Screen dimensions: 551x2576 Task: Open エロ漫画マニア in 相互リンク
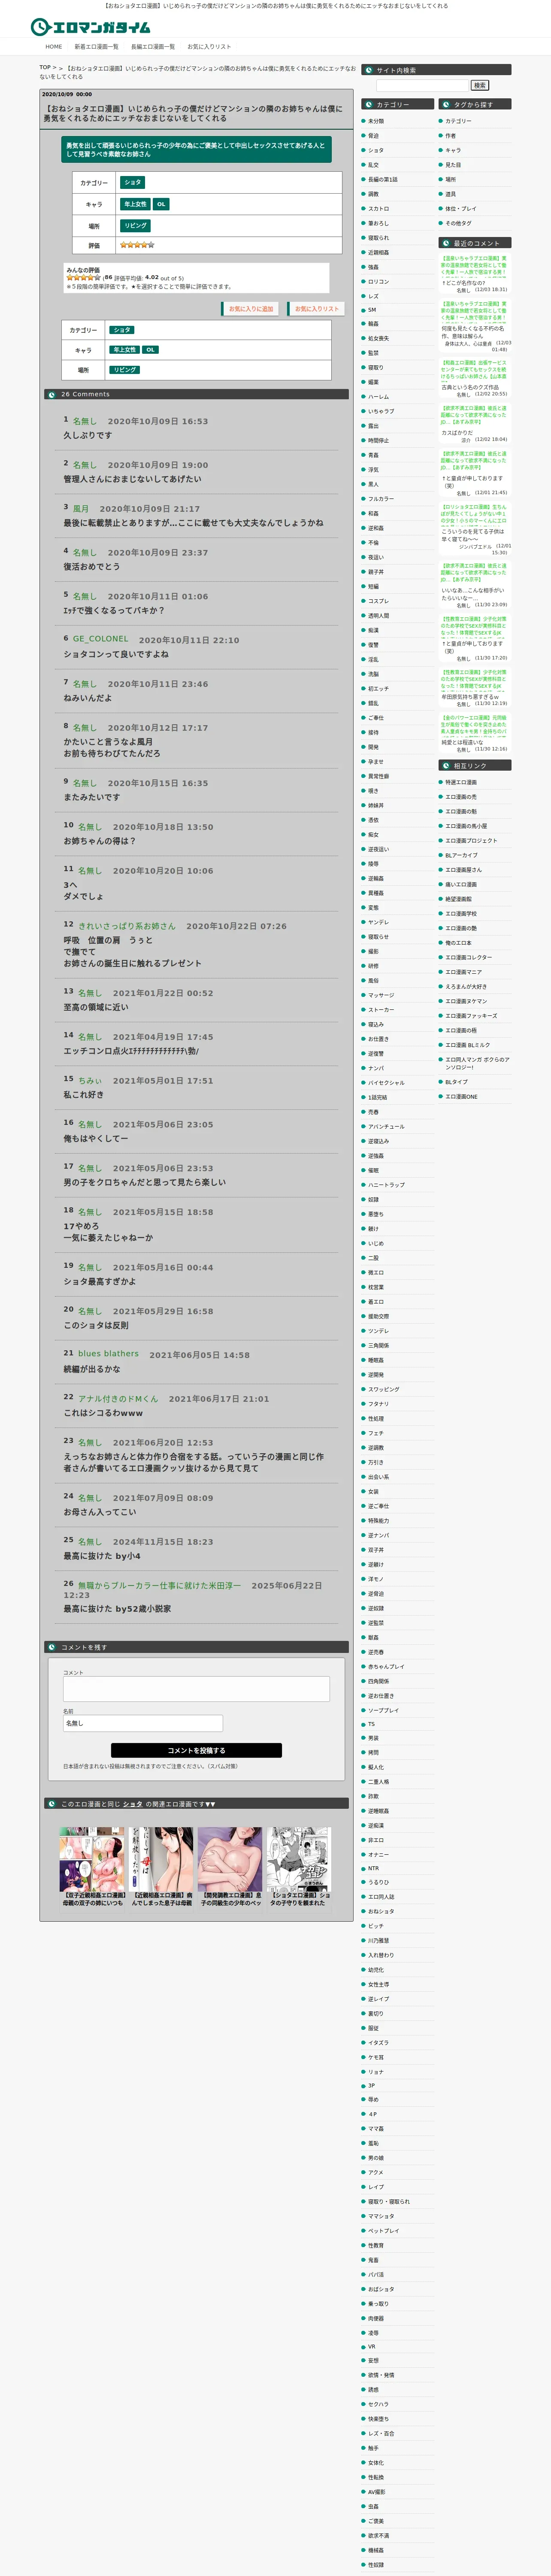click(463, 972)
